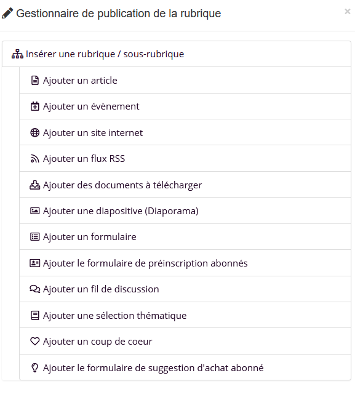The height and width of the screenshot is (397, 355).
Task: Click the calendar-plus icon for évènement
Action: click(x=34, y=106)
